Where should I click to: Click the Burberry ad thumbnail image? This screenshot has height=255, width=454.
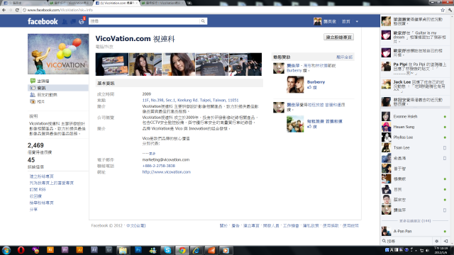[x=295, y=84]
